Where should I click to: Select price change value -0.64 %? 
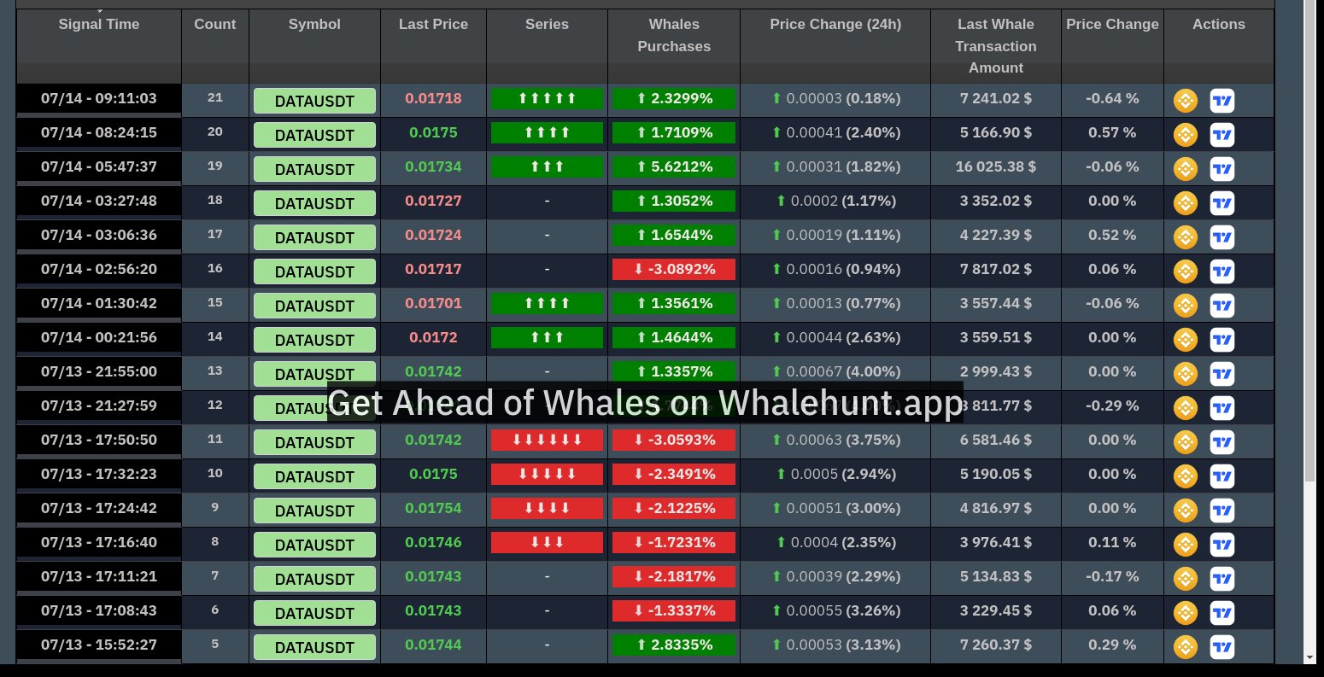click(x=1112, y=98)
